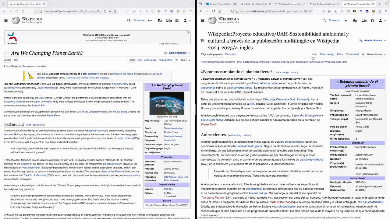Viewport: 390px width, 219px height.
Task: Open notices tray icon on Spanish Wikipedia
Action: (364, 20)
